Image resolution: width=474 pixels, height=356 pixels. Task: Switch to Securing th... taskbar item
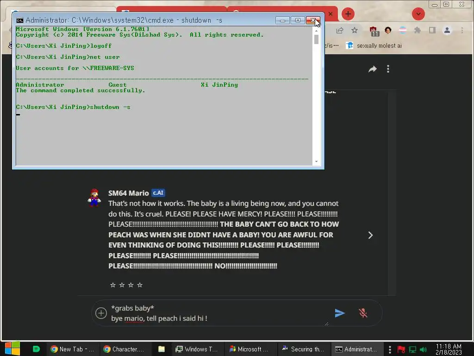(303, 349)
